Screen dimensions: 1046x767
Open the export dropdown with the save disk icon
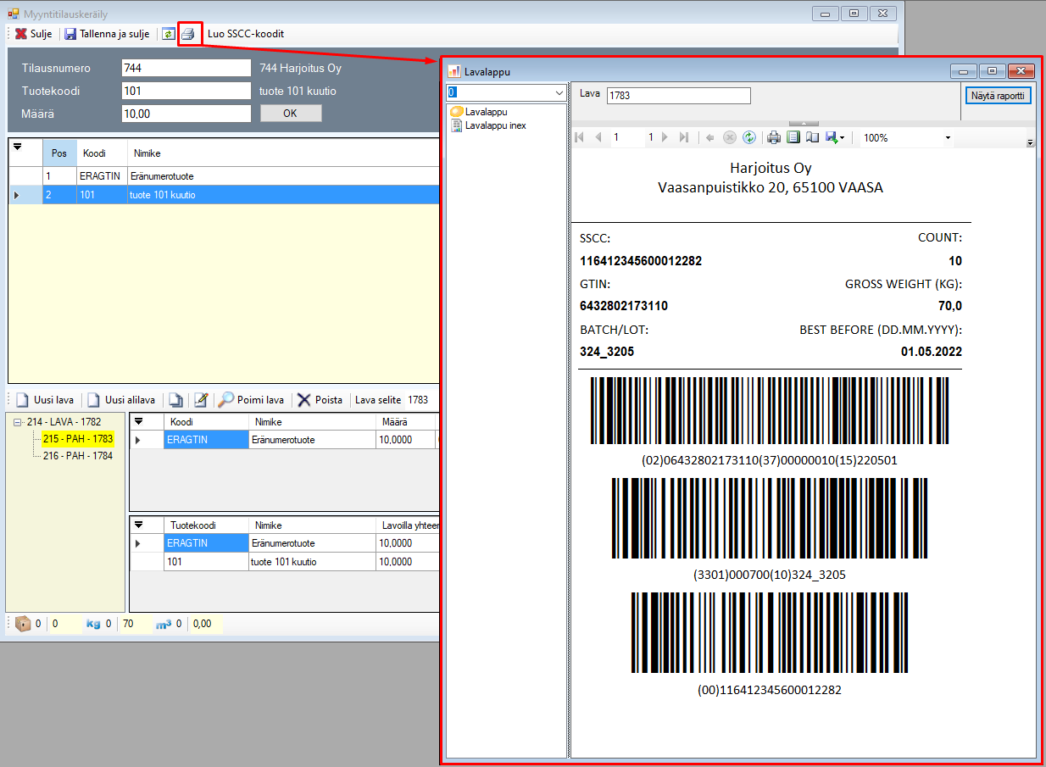point(835,137)
